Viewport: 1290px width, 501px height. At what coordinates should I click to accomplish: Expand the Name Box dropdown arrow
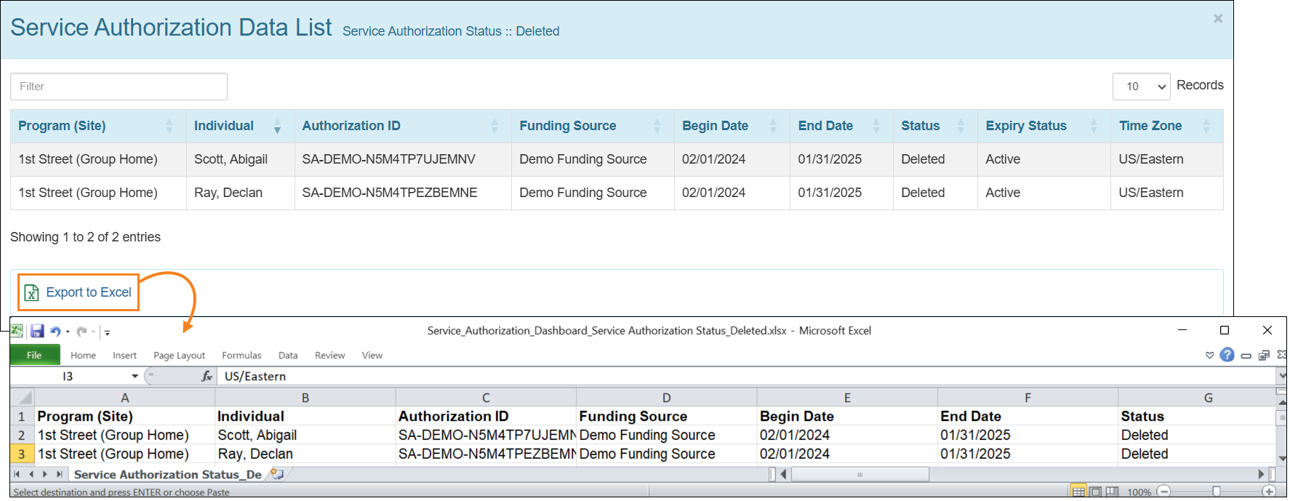(x=135, y=376)
